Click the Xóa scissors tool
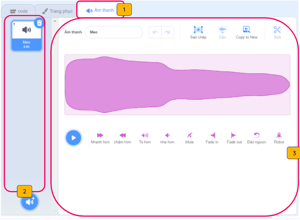The height and width of the screenshot is (220, 300). click(x=277, y=32)
